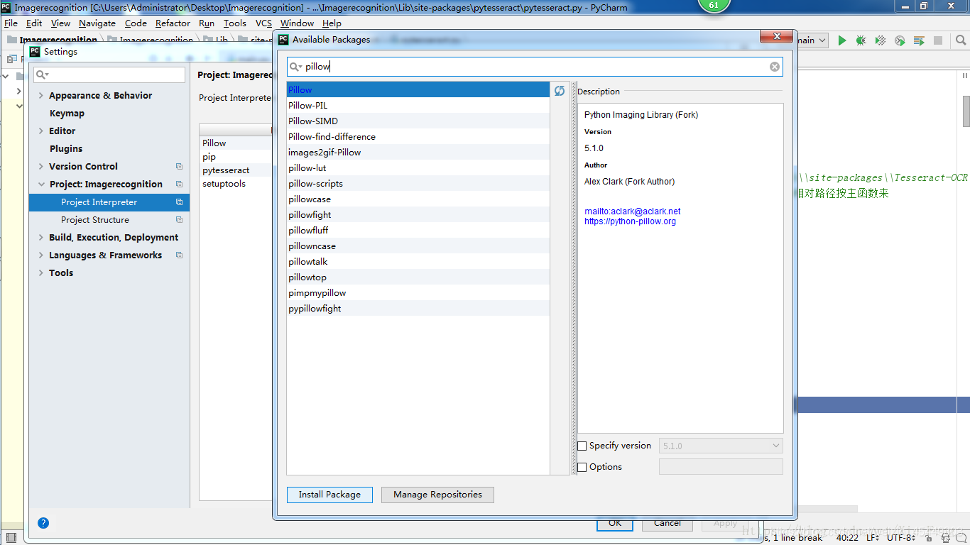Open the mailto:aclark@aclark.net link

pyautogui.click(x=632, y=211)
